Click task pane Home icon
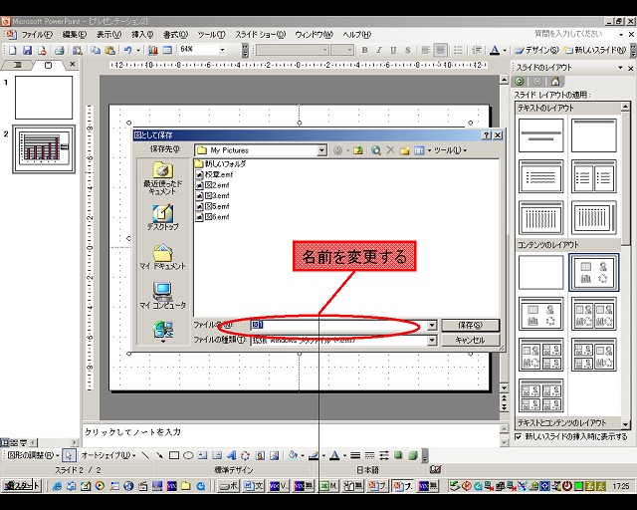637x510 pixels. click(x=555, y=82)
